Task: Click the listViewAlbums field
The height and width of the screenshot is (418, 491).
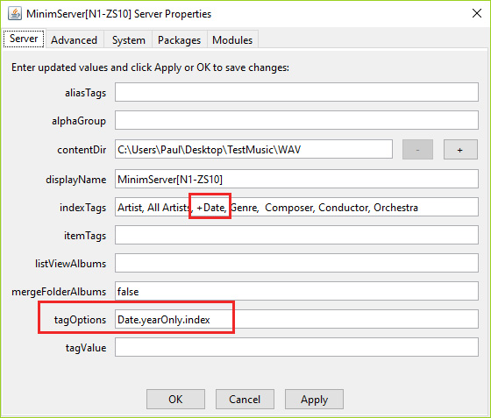Action: point(296,263)
